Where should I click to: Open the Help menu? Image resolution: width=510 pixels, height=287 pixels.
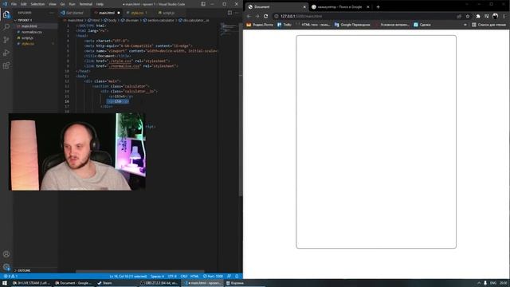click(100, 4)
